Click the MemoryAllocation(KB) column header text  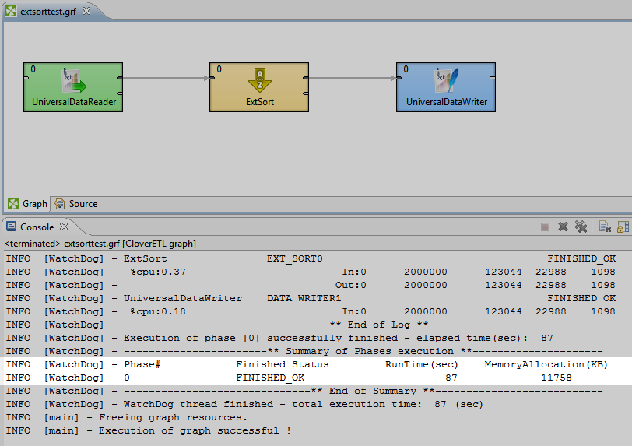(x=546, y=364)
